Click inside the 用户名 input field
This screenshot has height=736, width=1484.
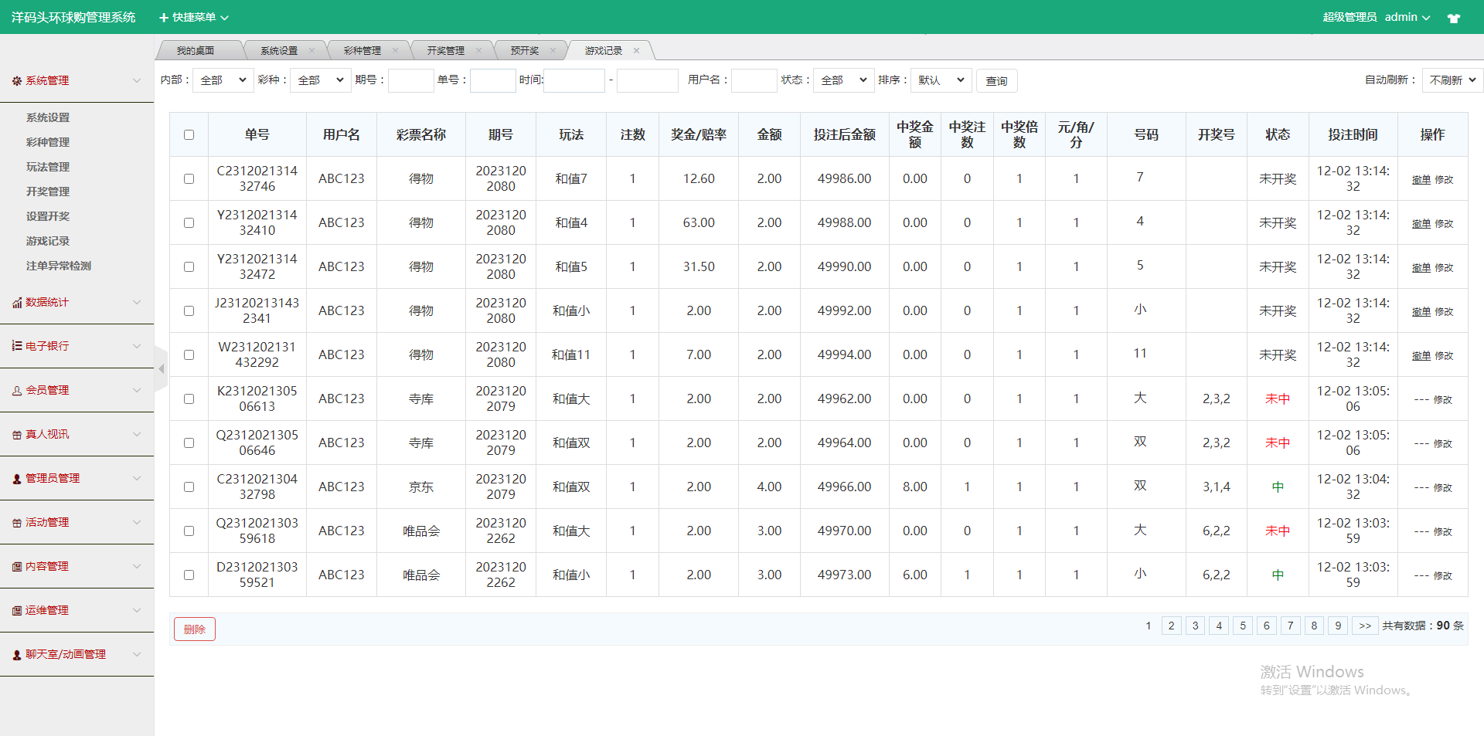[754, 80]
